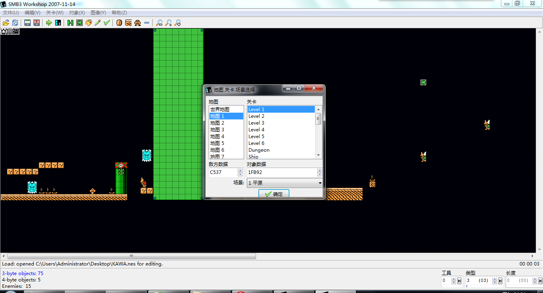This screenshot has height=293, width=543.
Task: Select 地图 5 in the map list
Action: [x=226, y=143]
